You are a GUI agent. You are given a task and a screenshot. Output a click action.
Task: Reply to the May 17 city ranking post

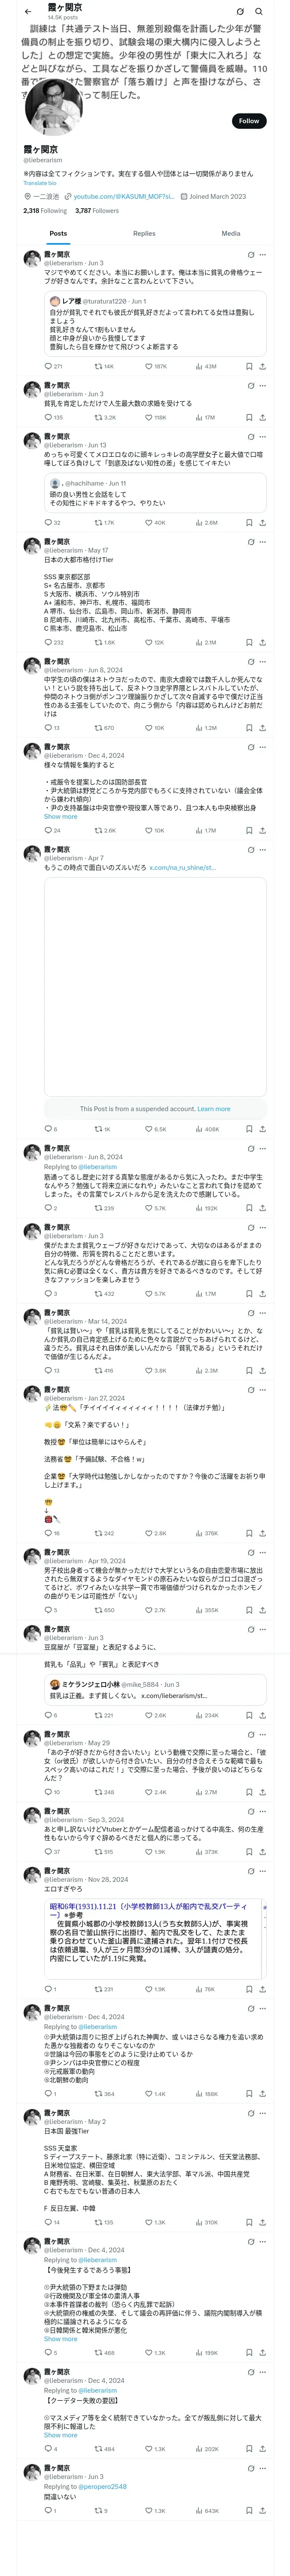click(x=47, y=642)
